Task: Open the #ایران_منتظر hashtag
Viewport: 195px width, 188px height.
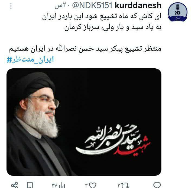Action: pyautogui.click(x=30, y=60)
